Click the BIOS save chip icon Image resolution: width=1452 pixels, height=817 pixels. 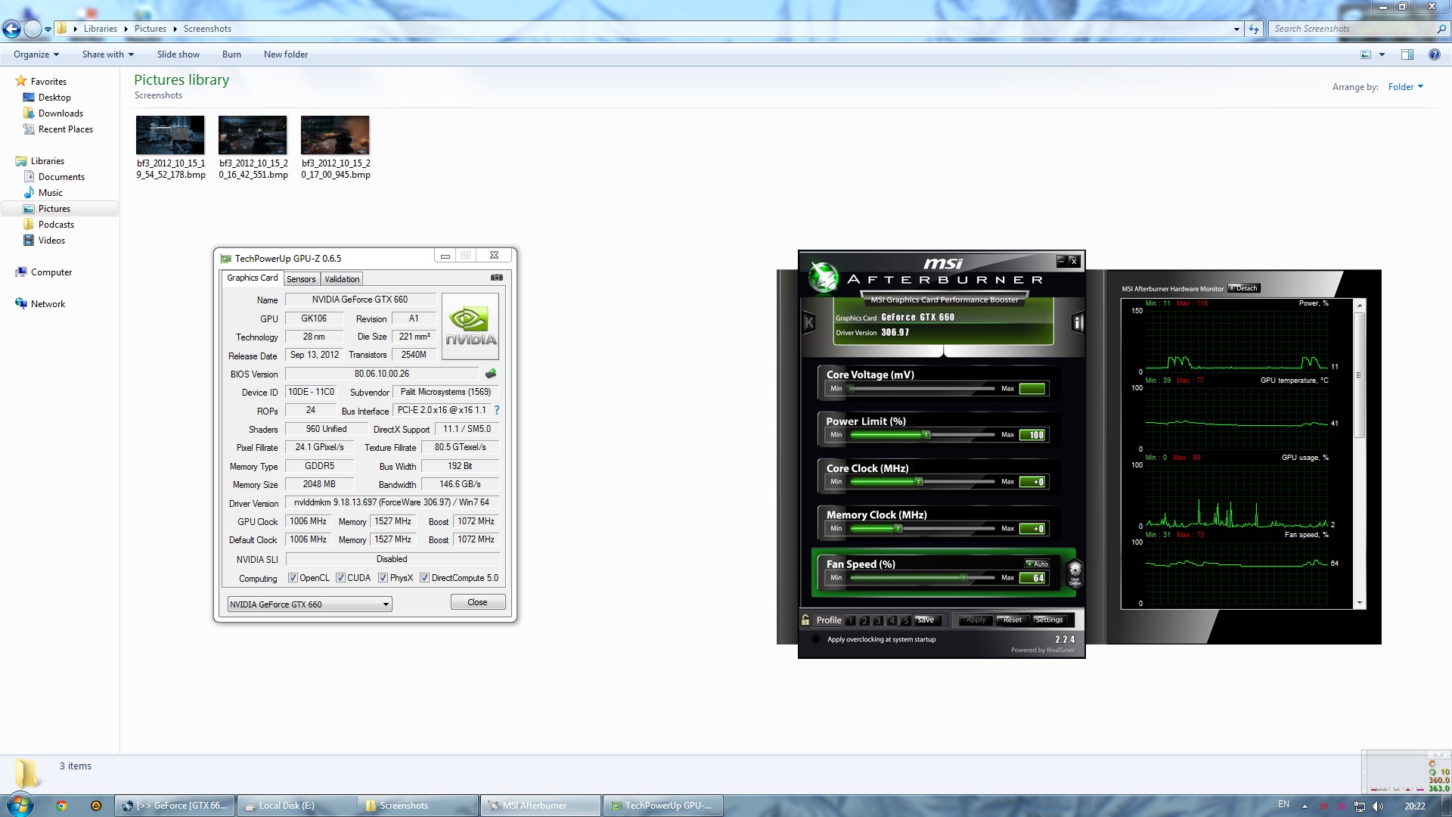491,374
